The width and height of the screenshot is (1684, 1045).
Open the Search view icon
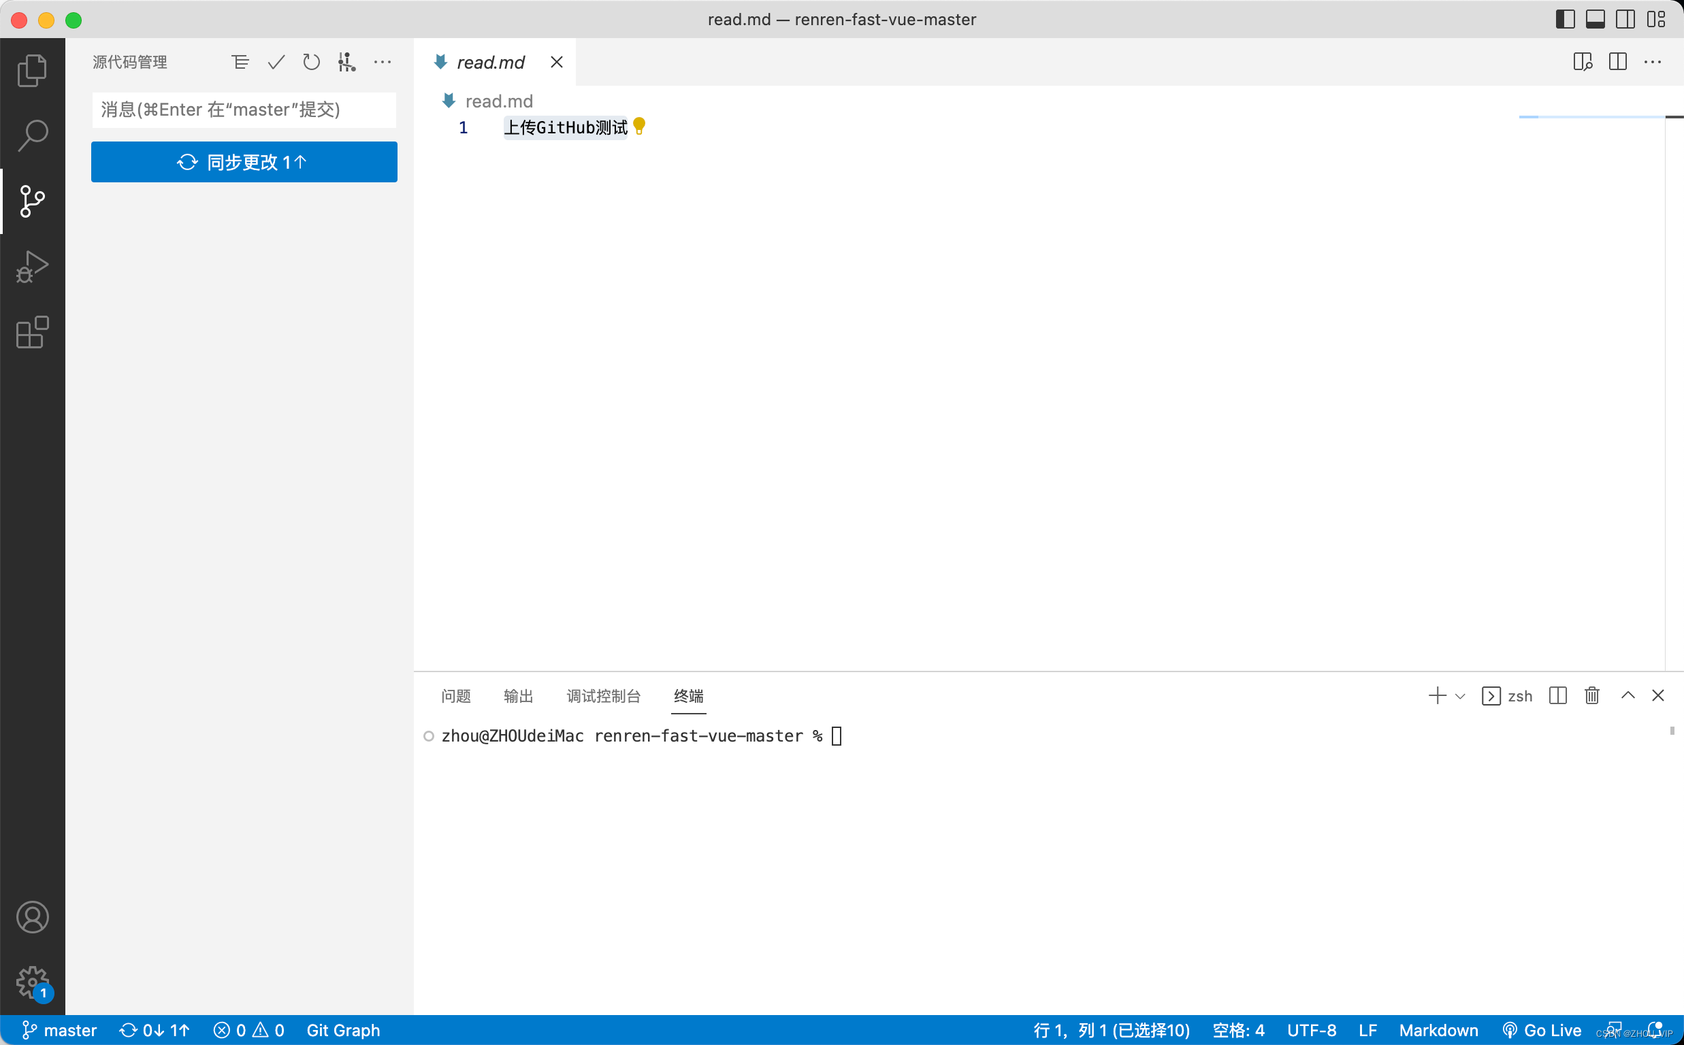click(32, 135)
